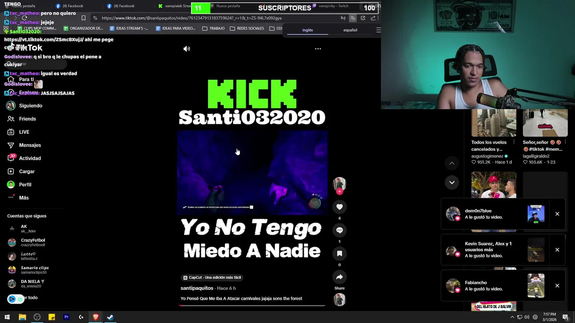
Task: Click the site settings icon before URL
Action: (x=95, y=18)
